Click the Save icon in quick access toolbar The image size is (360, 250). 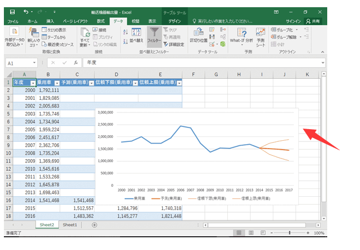click(x=12, y=12)
